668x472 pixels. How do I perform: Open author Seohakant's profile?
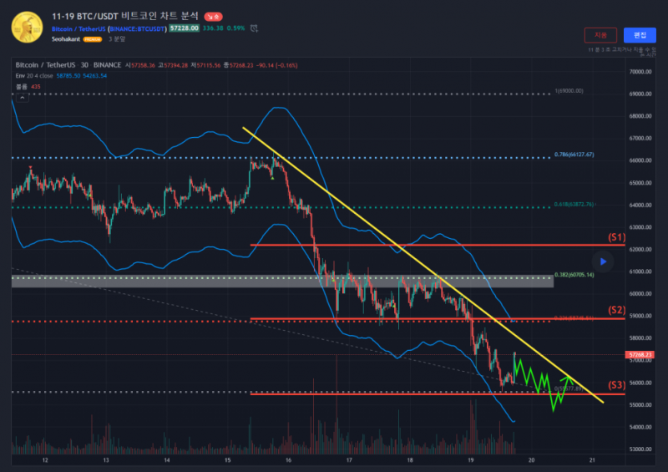click(66, 39)
